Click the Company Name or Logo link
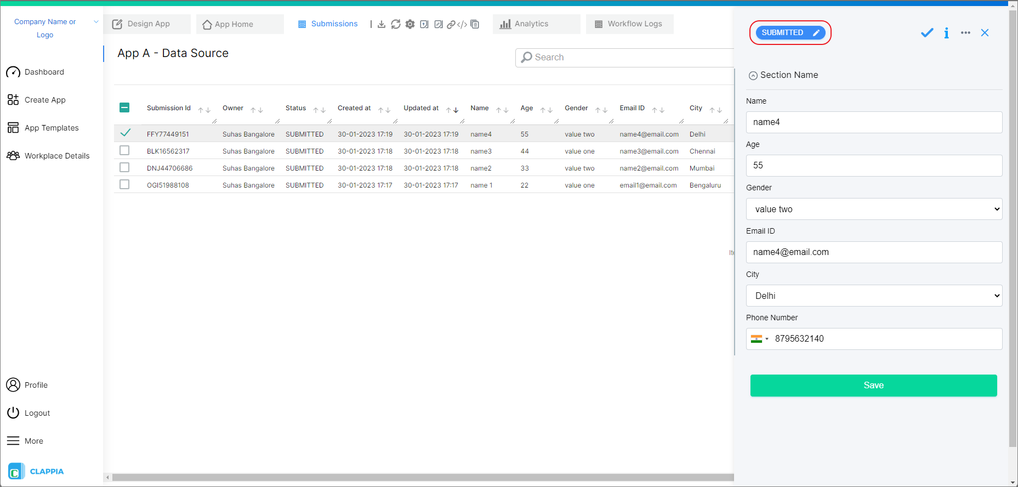This screenshot has height=487, width=1018. [x=45, y=29]
